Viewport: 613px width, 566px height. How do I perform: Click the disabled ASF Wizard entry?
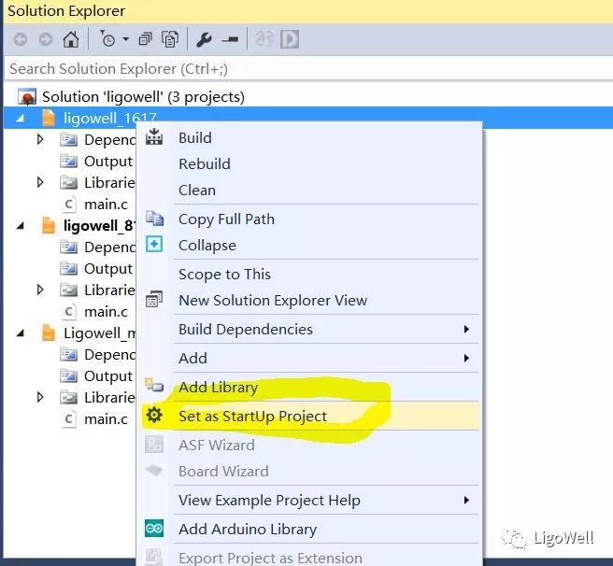(217, 446)
